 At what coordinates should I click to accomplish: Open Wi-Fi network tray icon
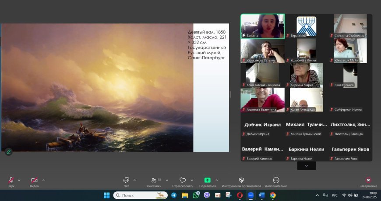[x=344, y=195]
